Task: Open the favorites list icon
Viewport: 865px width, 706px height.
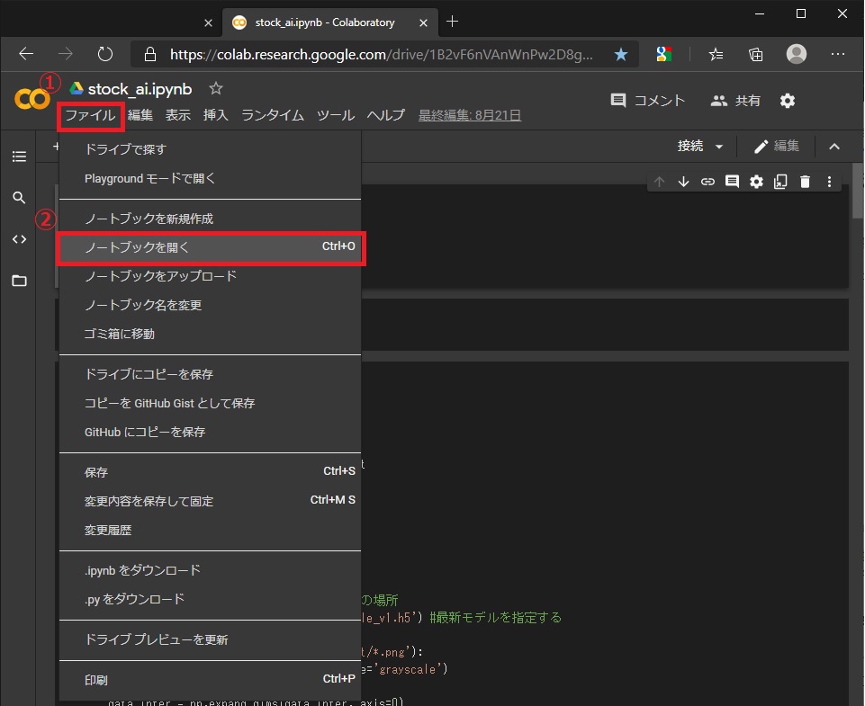Action: pyautogui.click(x=716, y=54)
